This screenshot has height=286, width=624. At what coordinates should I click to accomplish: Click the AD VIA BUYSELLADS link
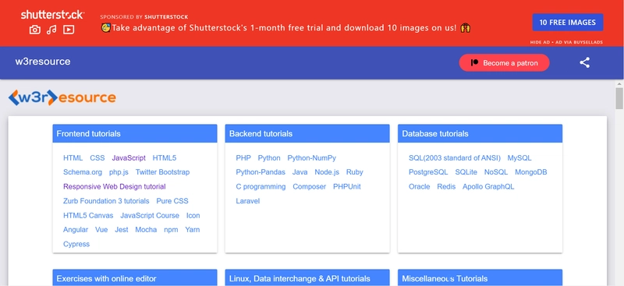579,42
